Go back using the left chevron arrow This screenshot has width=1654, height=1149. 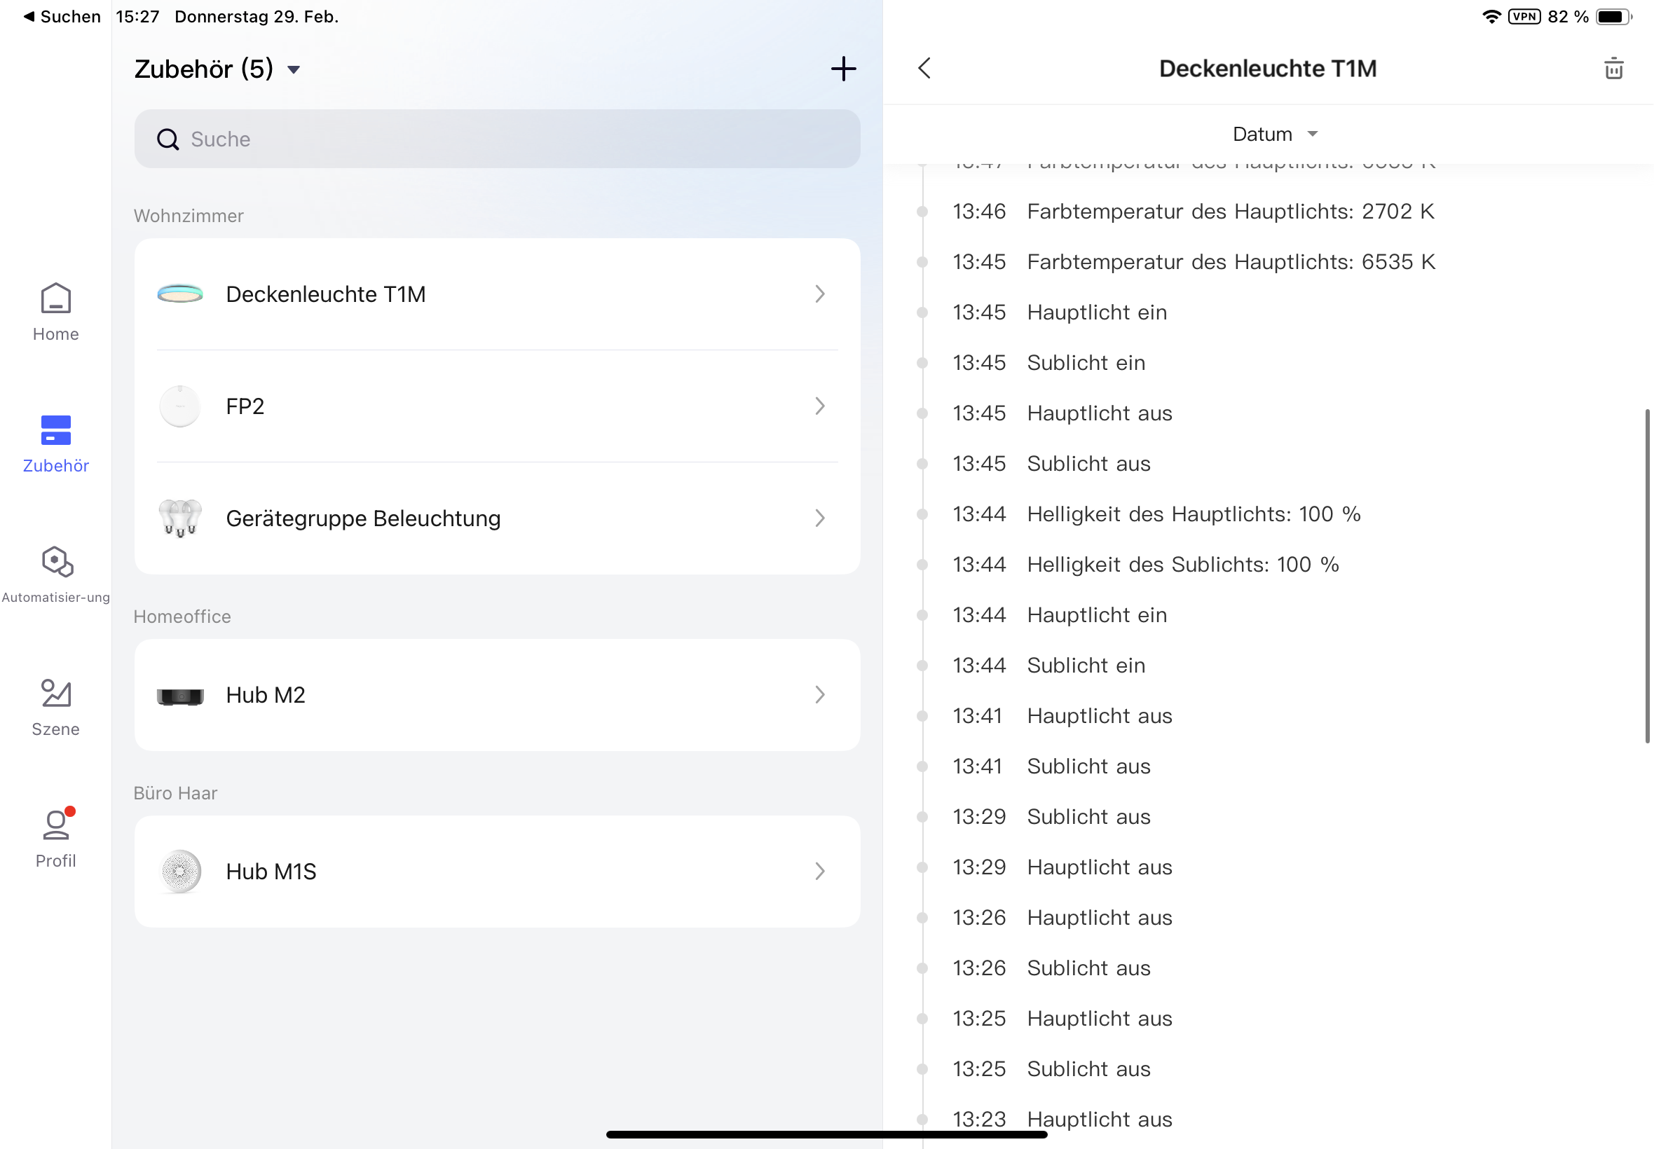click(x=925, y=69)
